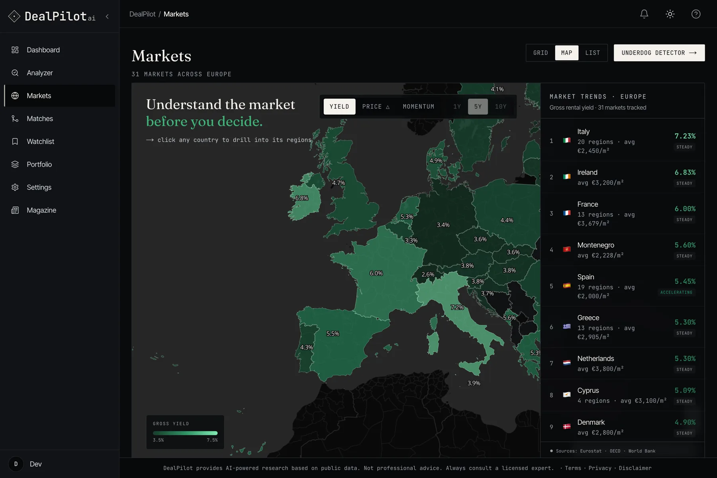Select the 1Y time range
This screenshot has width=717, height=478.
point(457,107)
